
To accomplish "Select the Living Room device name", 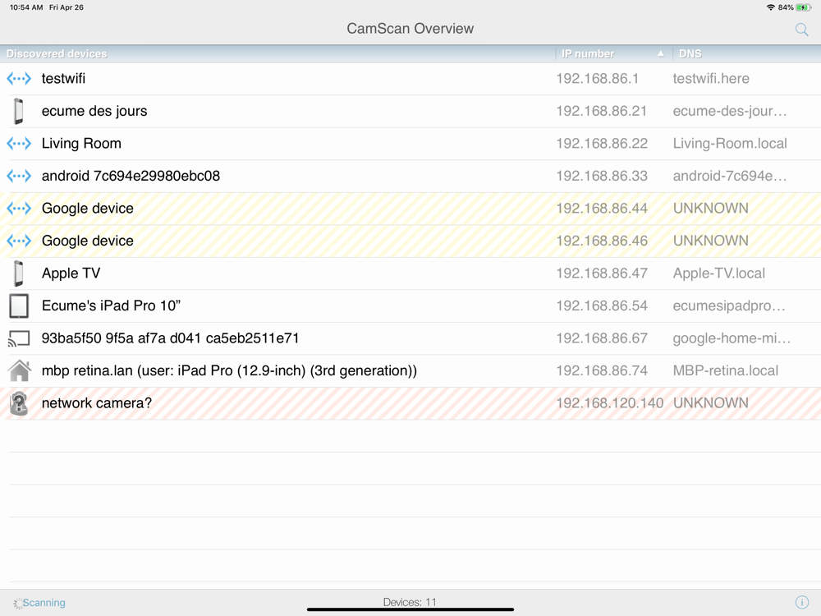I will (x=81, y=144).
